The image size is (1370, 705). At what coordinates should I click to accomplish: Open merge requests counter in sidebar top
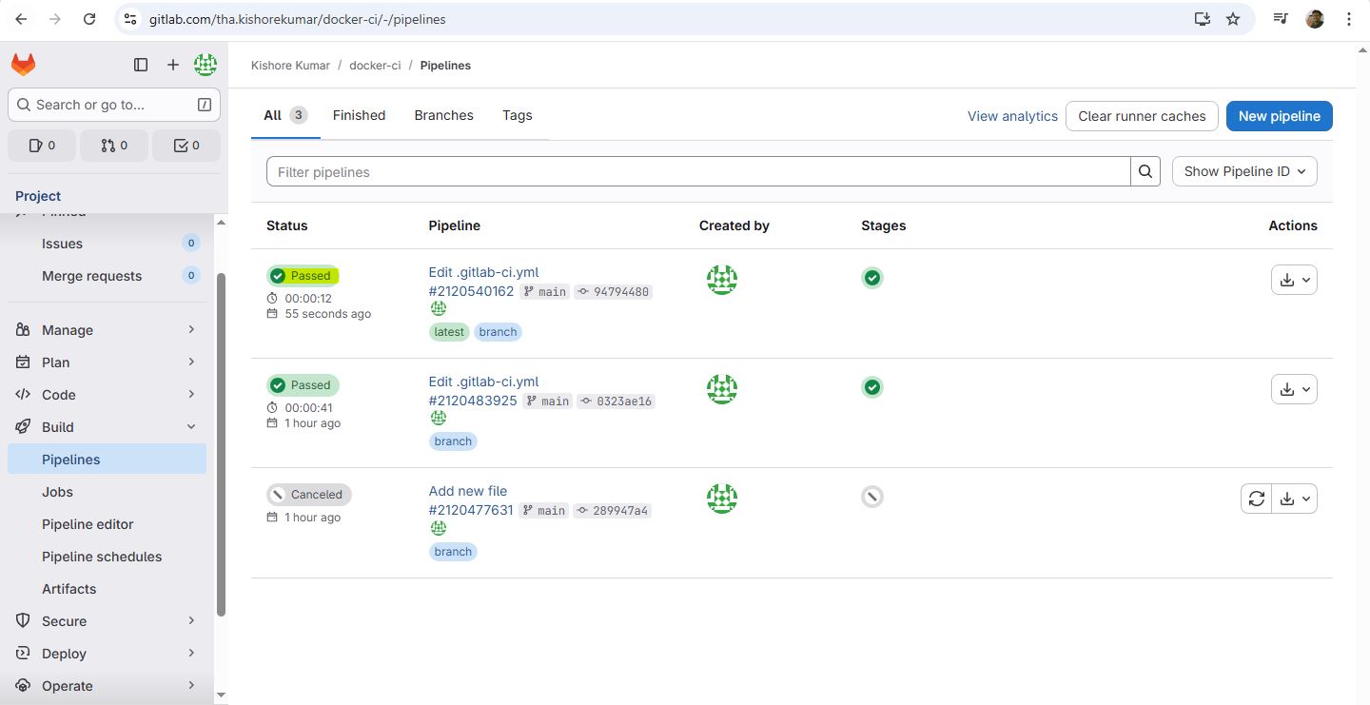pos(114,146)
